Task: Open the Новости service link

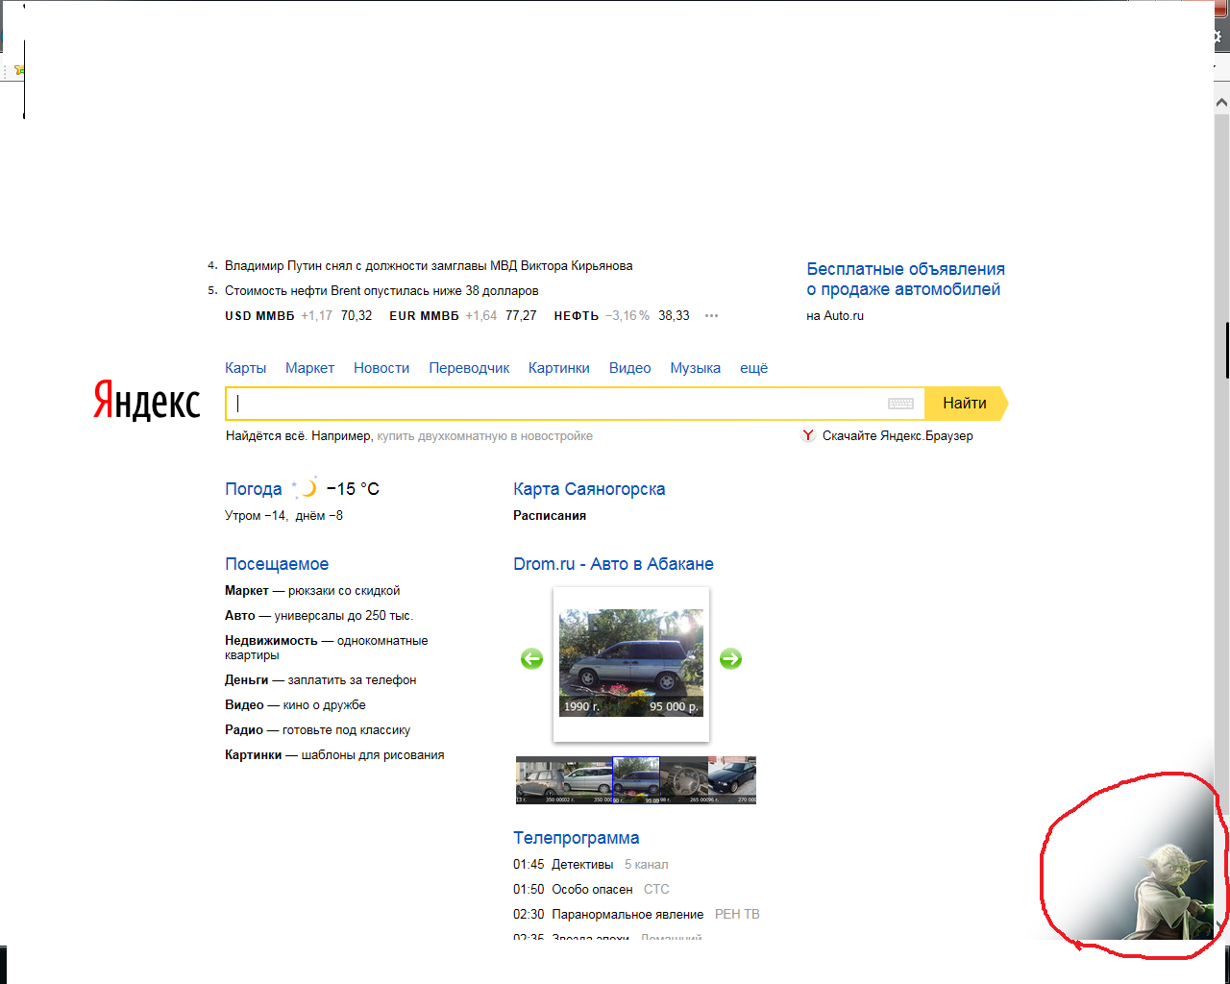Action: pyautogui.click(x=381, y=368)
